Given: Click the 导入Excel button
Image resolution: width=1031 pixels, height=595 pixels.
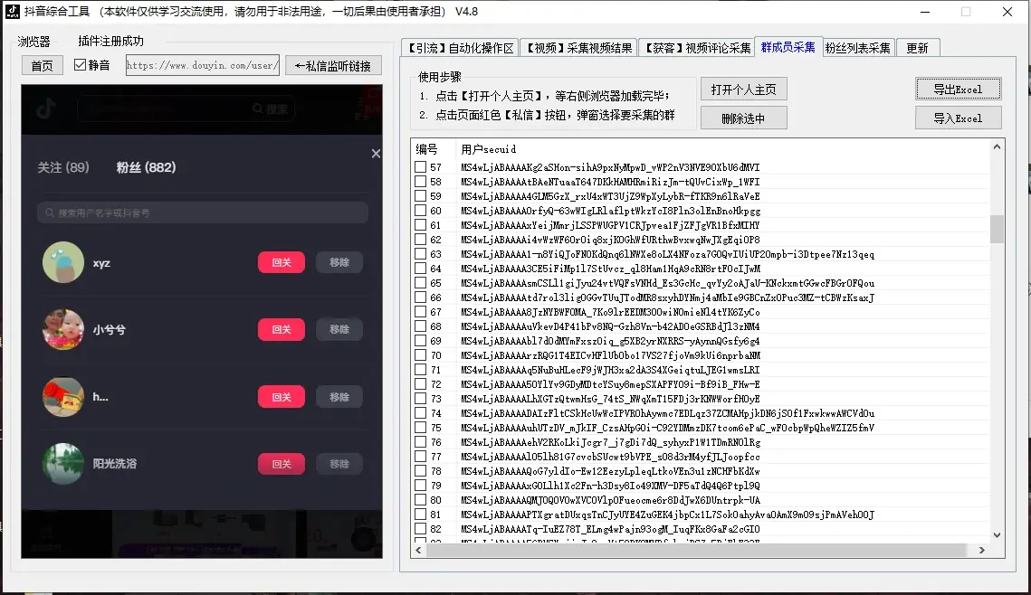Looking at the screenshot, I should pyautogui.click(x=958, y=118).
